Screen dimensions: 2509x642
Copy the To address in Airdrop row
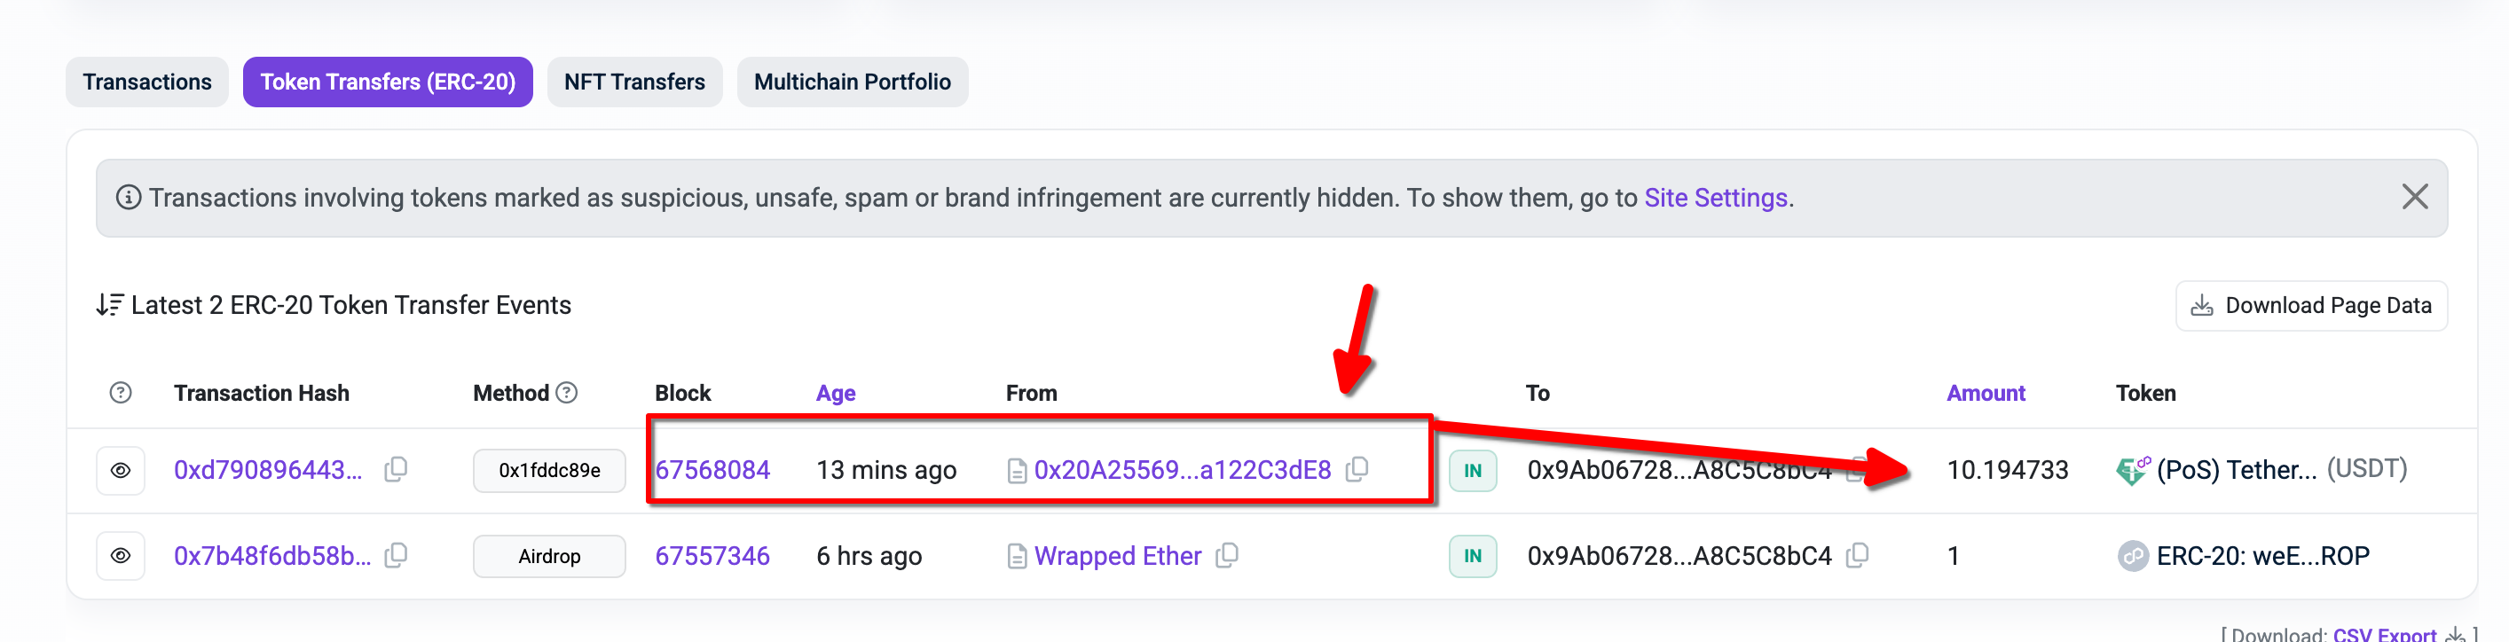1858,555
